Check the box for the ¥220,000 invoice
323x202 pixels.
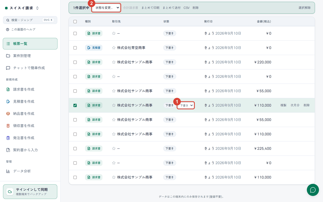[75, 62]
